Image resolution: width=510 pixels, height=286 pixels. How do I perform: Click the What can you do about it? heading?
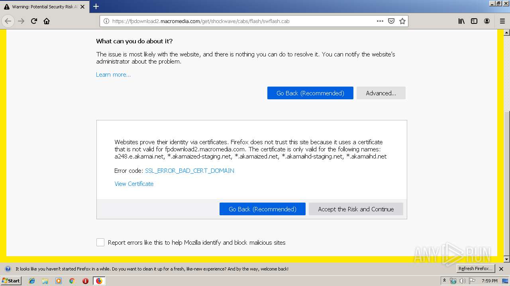[x=134, y=41]
